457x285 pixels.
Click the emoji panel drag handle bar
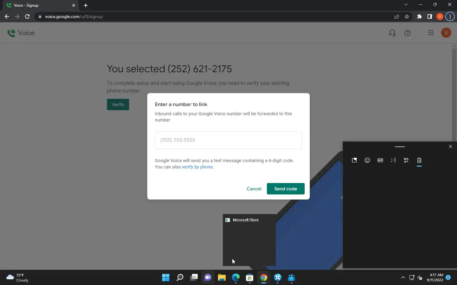pos(400,147)
